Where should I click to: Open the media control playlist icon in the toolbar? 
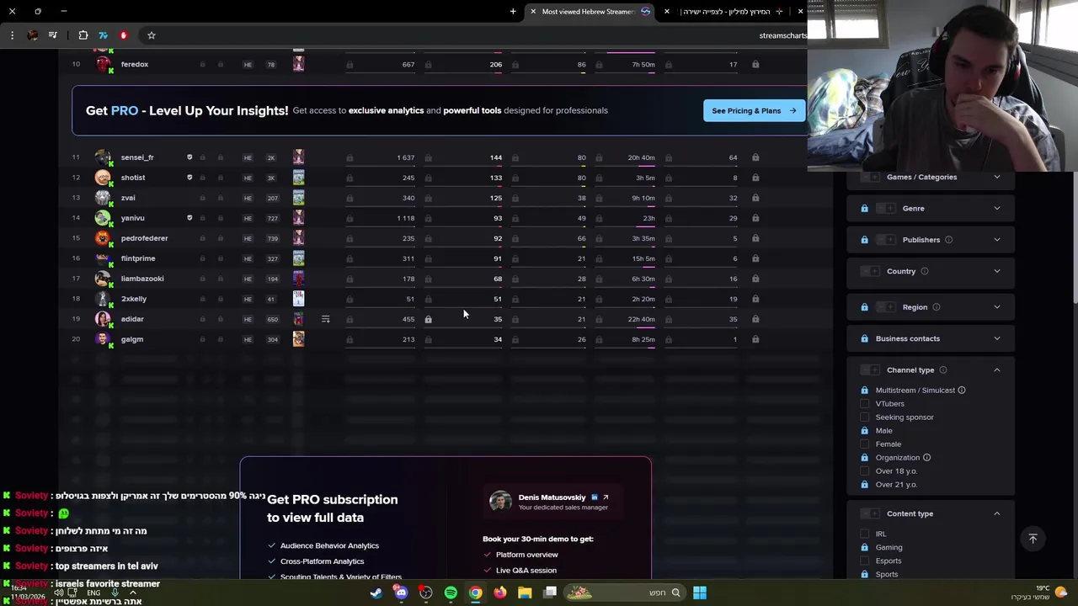pos(53,35)
